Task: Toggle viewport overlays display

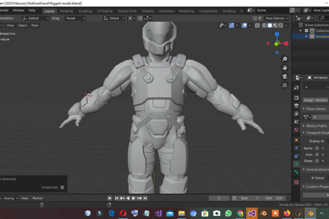Action: click(244, 25)
